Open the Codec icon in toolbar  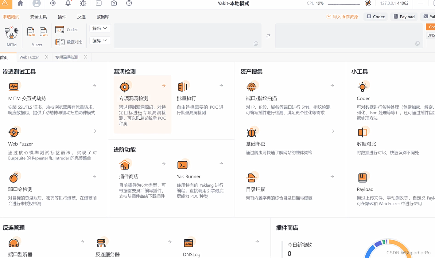pyautogui.click(x=60, y=30)
